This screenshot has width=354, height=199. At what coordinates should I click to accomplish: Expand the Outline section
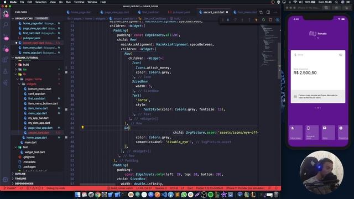20,174
